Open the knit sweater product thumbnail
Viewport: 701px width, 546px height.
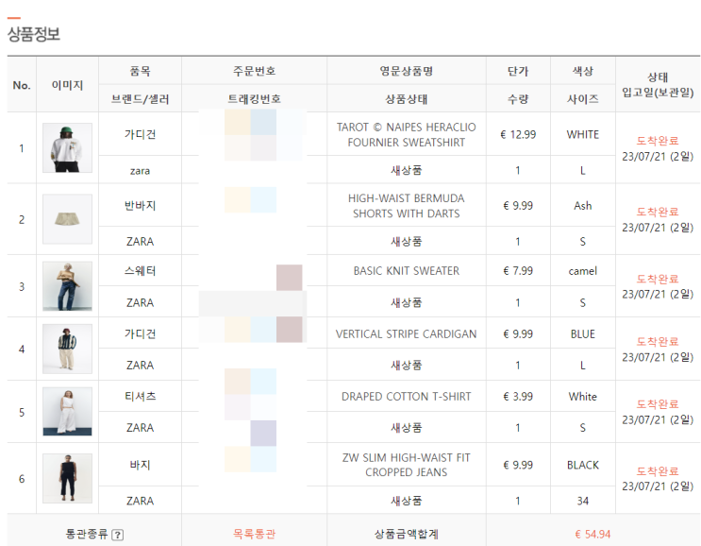(68, 286)
